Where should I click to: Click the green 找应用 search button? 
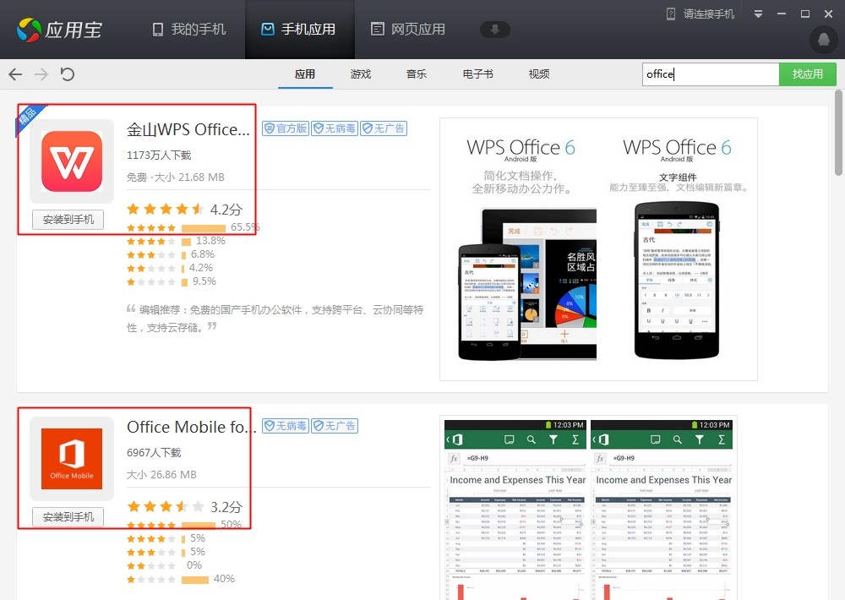808,74
